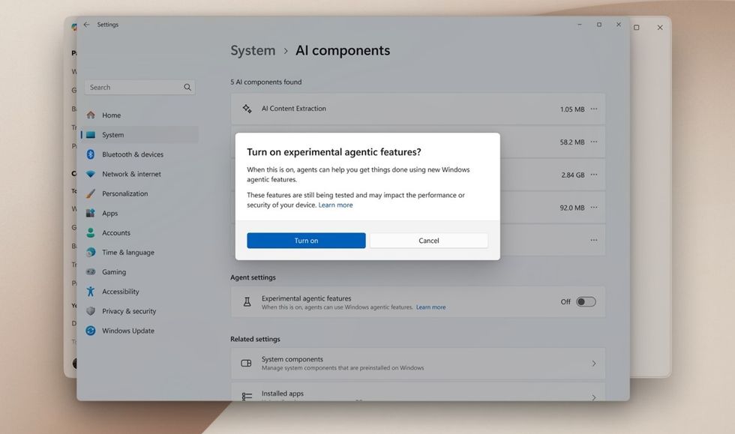Select Gaming in the sidebar menu
This screenshot has width=735, height=434.
pos(114,272)
